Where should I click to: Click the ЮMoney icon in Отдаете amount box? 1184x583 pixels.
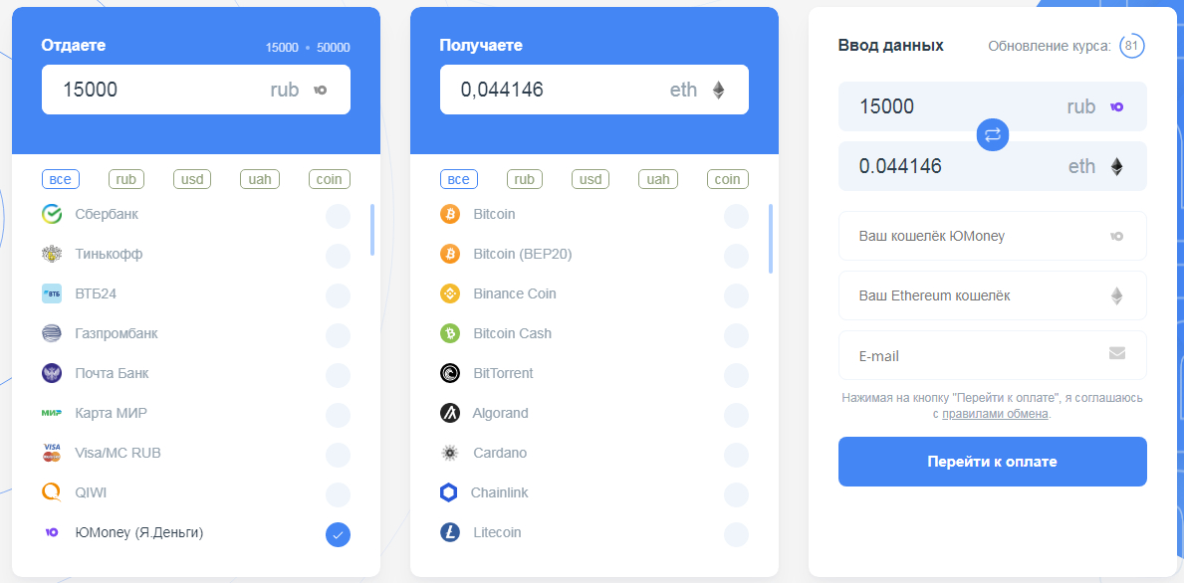tap(321, 90)
